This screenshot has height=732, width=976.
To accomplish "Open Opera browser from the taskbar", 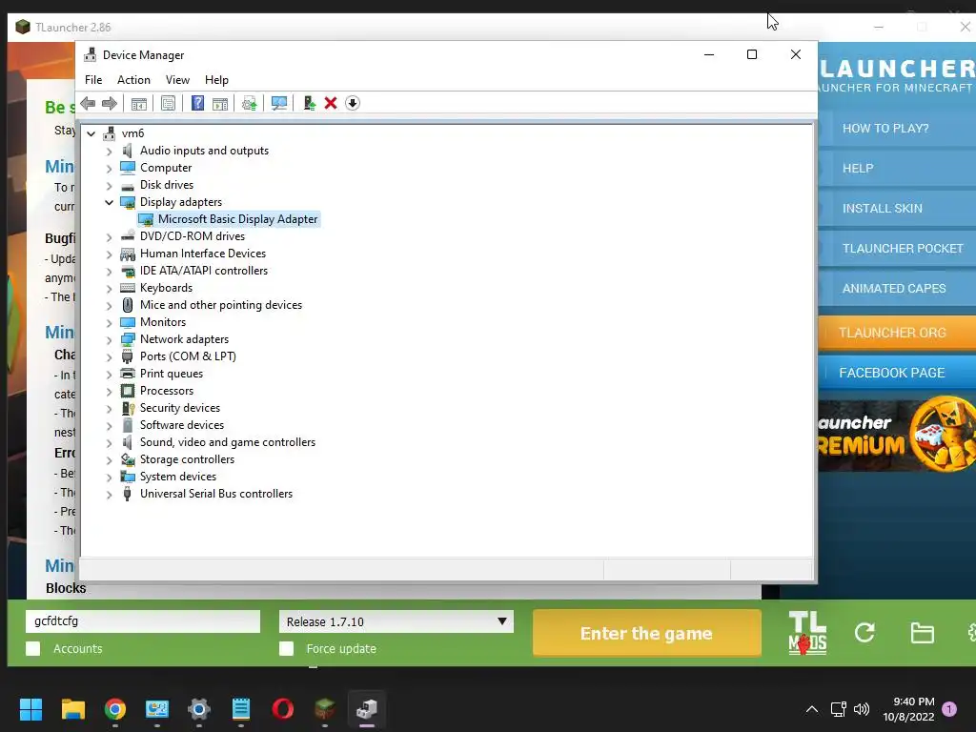I will tap(282, 709).
